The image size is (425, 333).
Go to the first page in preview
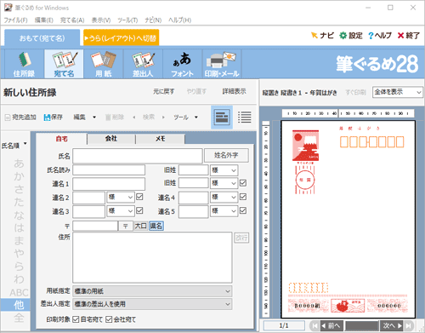[x=314, y=325]
